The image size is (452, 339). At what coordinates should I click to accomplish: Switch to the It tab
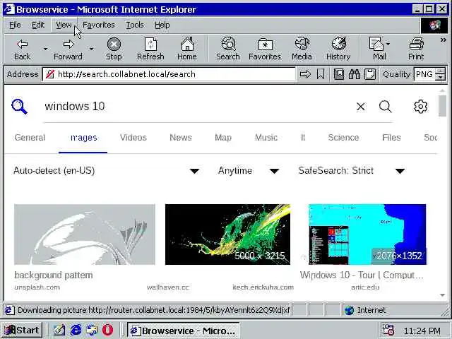click(x=303, y=138)
